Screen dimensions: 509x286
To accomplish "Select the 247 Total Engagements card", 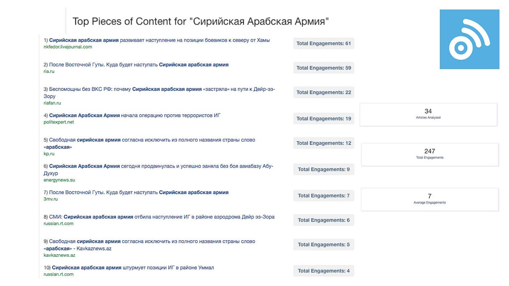I will [430, 154].
